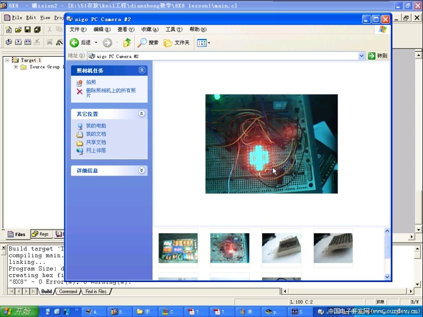Open the 编辑(E) menu
The image size is (423, 317).
click(102, 30)
